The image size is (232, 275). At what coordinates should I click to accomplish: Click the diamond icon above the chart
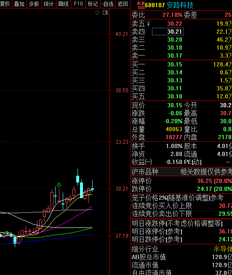tap(97, 13)
